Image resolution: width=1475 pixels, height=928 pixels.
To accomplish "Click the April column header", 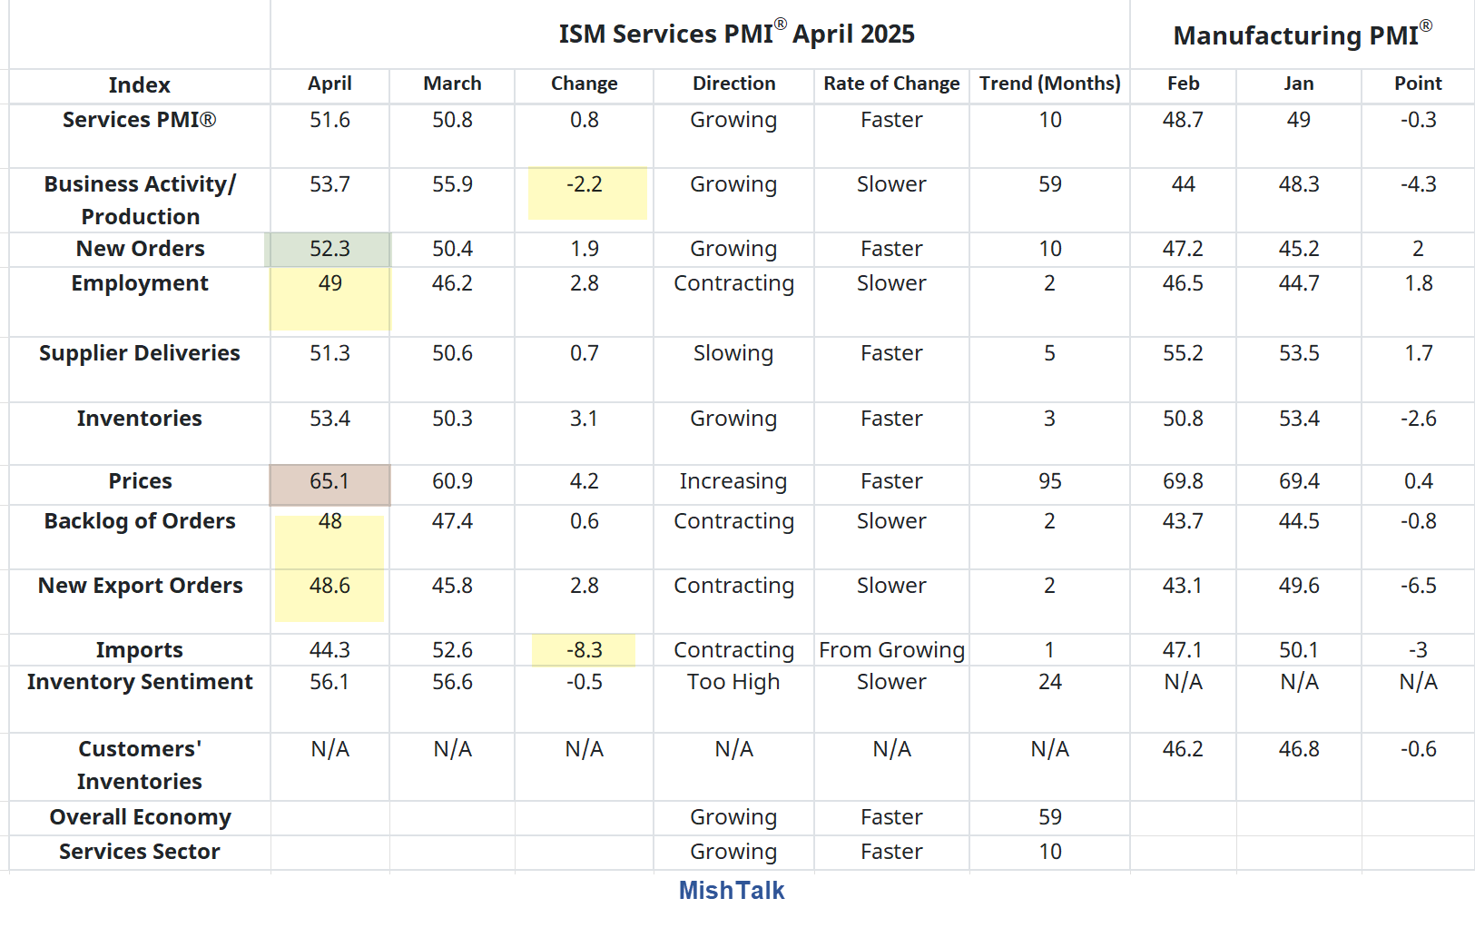I will (329, 84).
